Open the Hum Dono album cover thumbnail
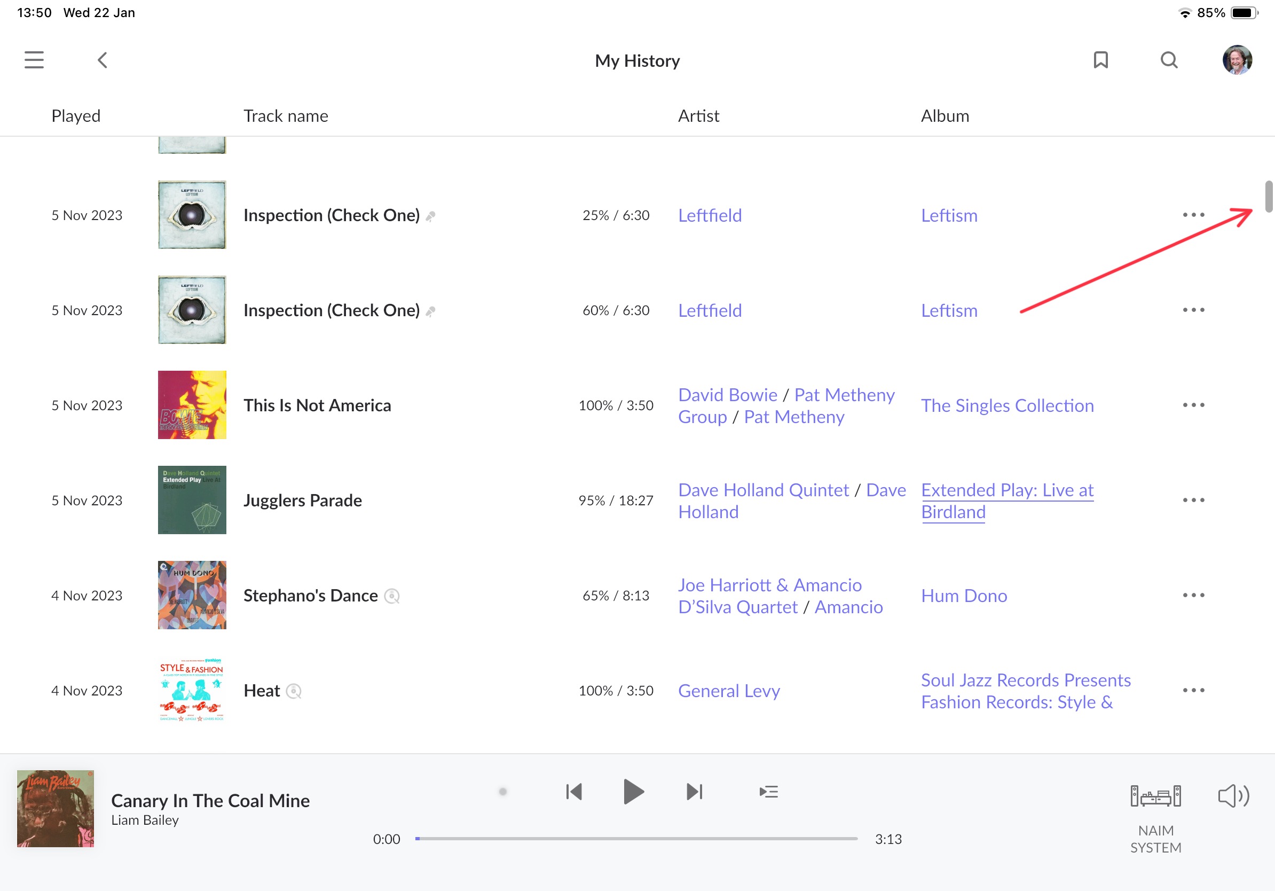Image resolution: width=1275 pixels, height=891 pixels. (192, 595)
